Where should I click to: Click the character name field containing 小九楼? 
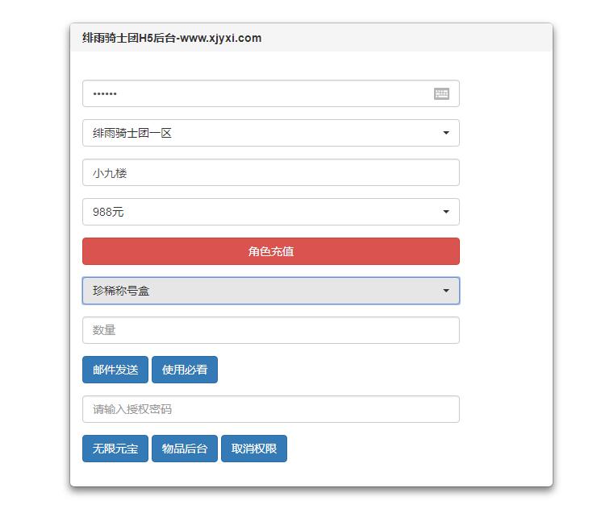270,172
